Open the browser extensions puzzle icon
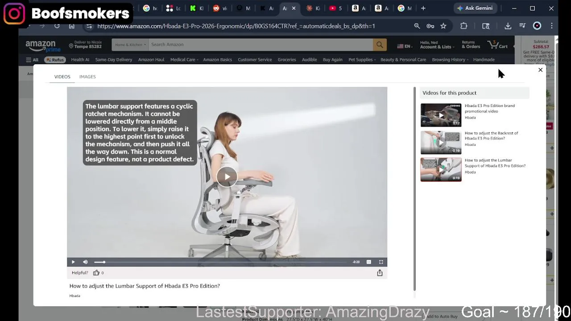Viewport: 571px width, 321px height. 464,26
